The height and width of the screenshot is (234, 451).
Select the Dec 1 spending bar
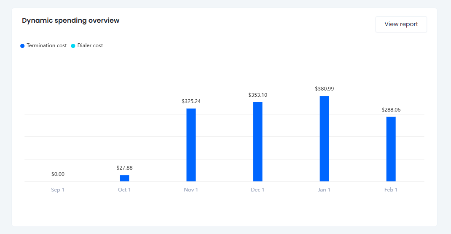[258, 142]
